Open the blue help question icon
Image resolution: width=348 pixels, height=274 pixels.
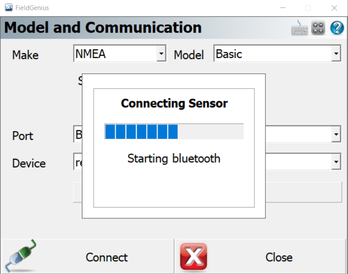click(x=337, y=28)
